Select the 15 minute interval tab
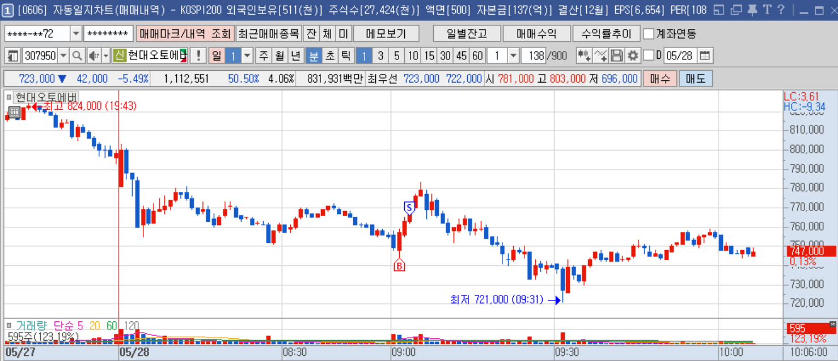The image size is (838, 361). (429, 55)
